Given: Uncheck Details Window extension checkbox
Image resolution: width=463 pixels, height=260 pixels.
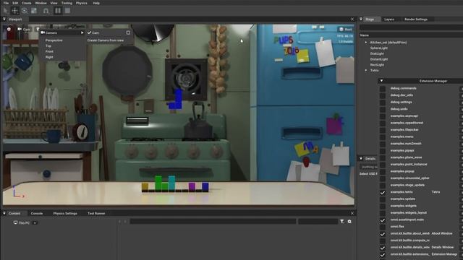Looking at the screenshot, I should tap(383, 248).
